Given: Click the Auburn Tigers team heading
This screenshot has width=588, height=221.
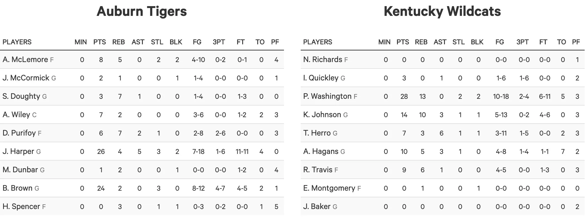Looking at the screenshot, I should coord(142,11).
